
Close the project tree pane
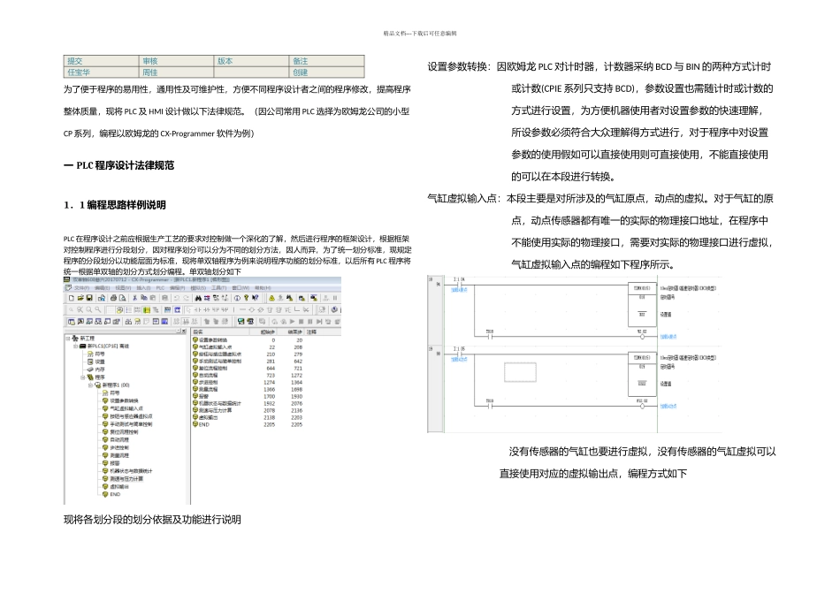tap(184, 331)
